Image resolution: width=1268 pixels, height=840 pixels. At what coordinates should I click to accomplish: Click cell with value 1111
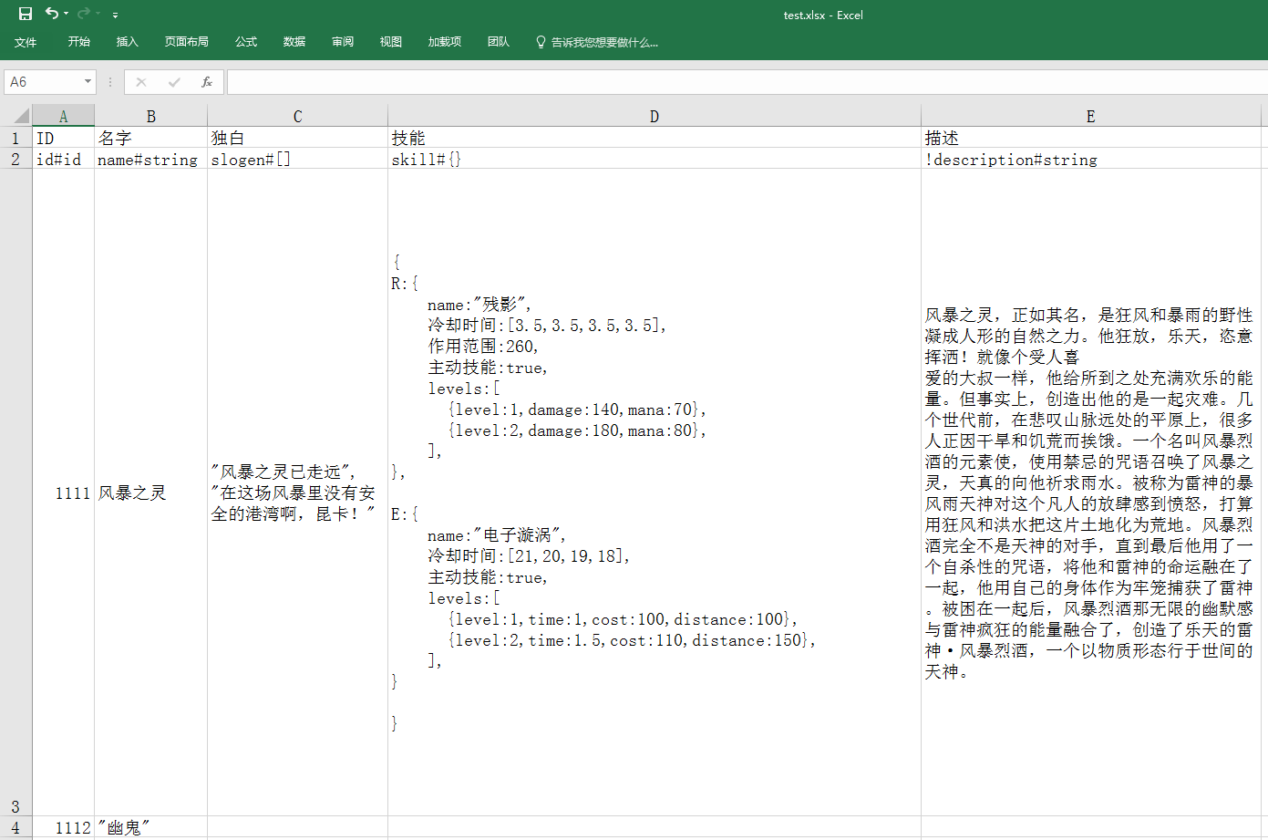coord(64,493)
